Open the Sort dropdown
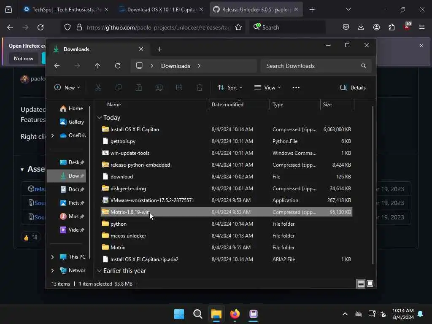The image size is (432, 324). (x=230, y=88)
